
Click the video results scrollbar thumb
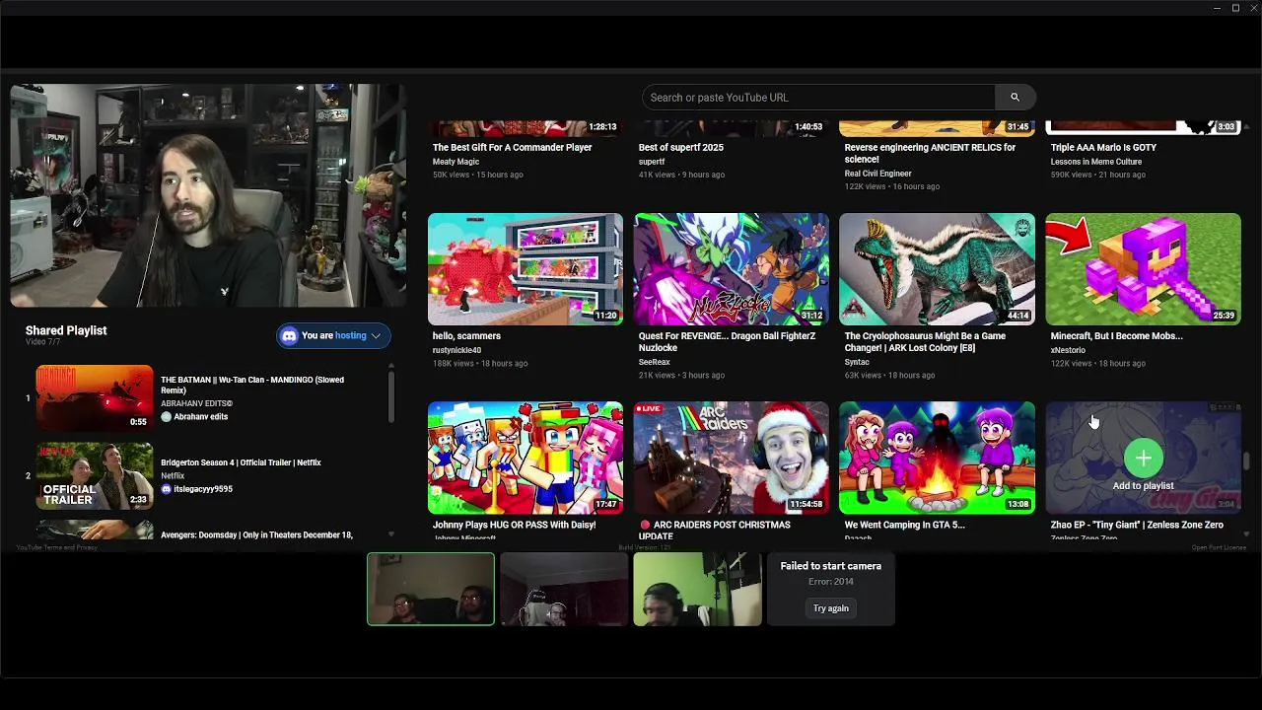pos(1247,461)
